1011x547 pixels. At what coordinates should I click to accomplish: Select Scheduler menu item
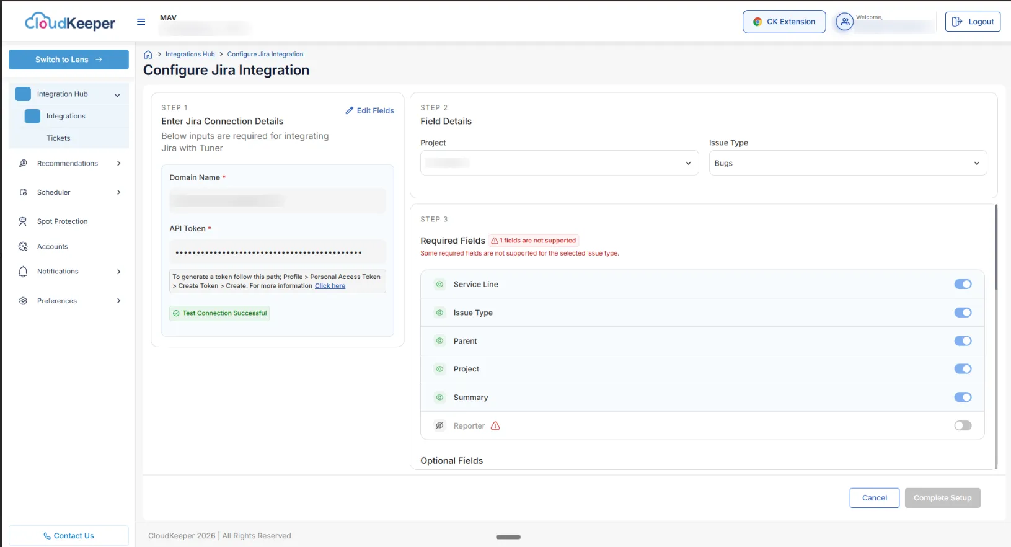click(54, 192)
